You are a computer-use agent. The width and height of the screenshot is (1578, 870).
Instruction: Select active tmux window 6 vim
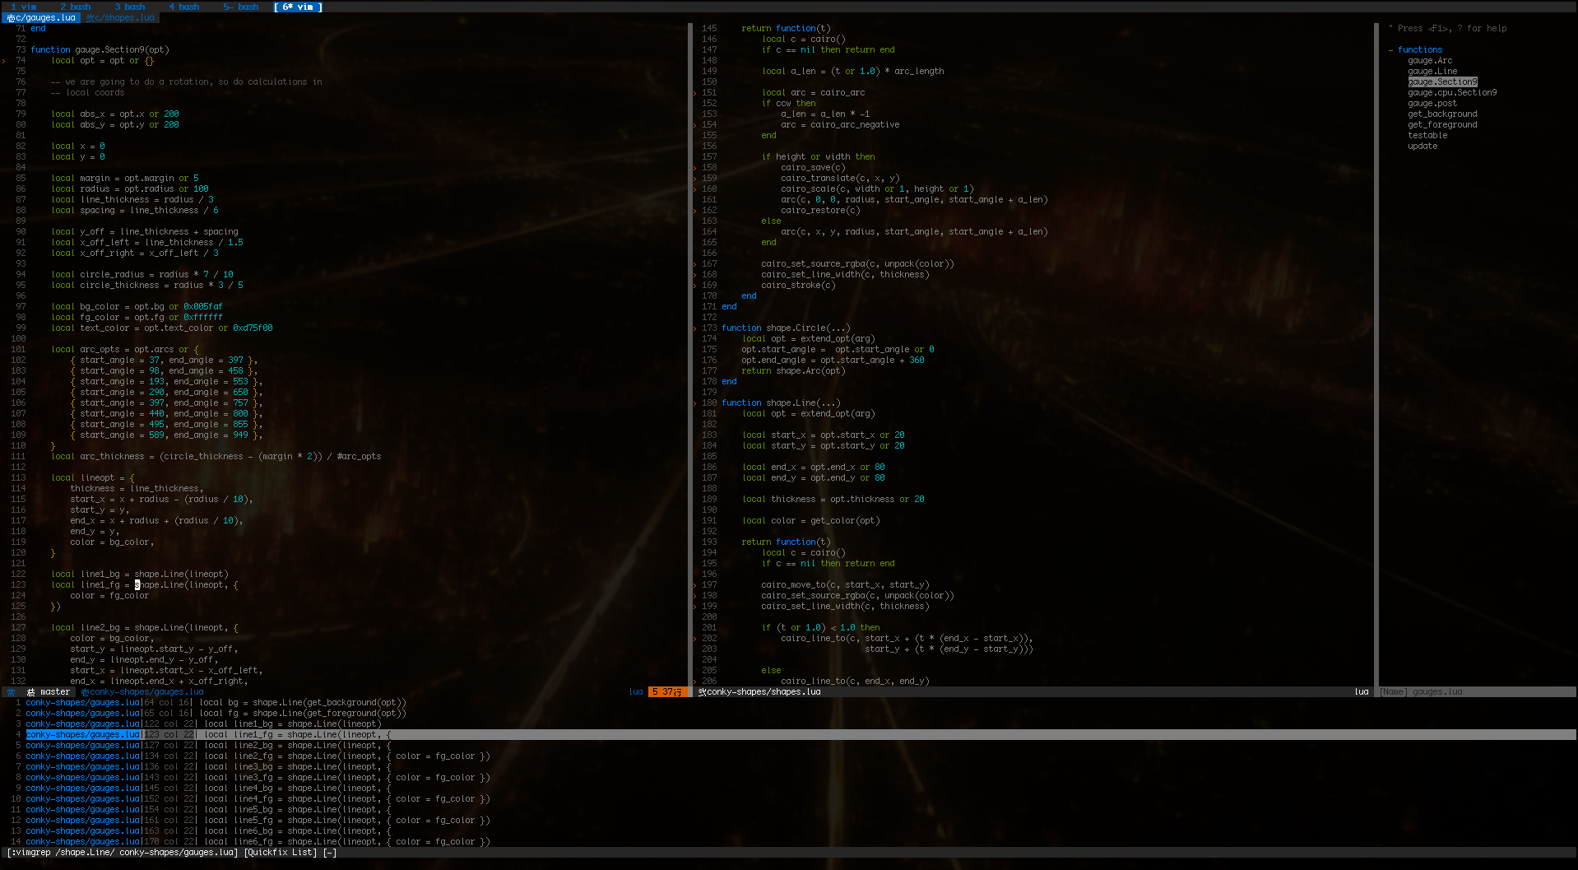pos(298,7)
